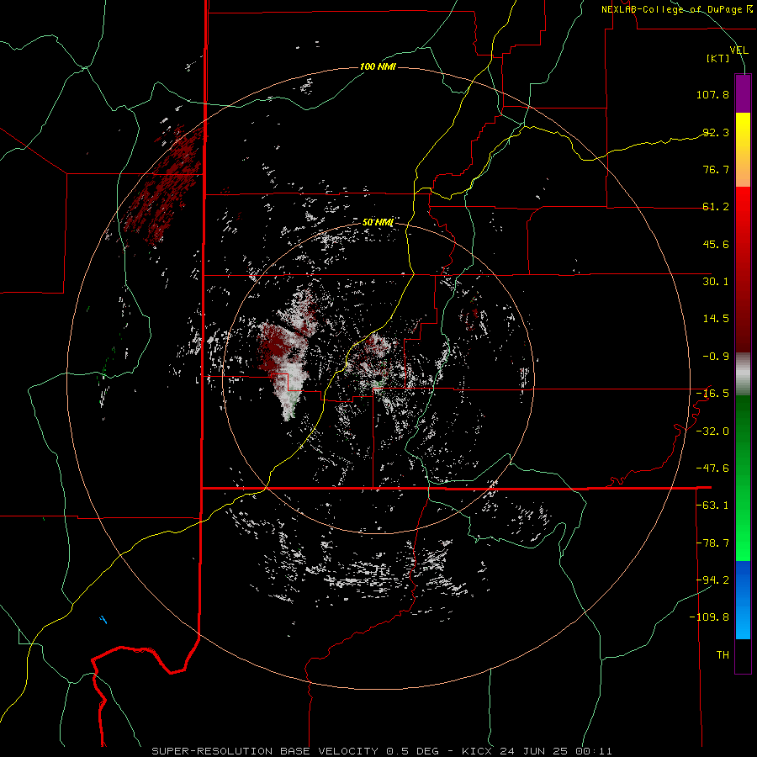Click the 100 NMI range ring label
Viewport: 757px width, 757px height.
pos(378,66)
